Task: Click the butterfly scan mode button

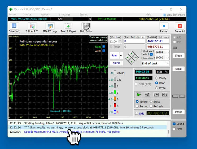Action: [x=165, y=95]
